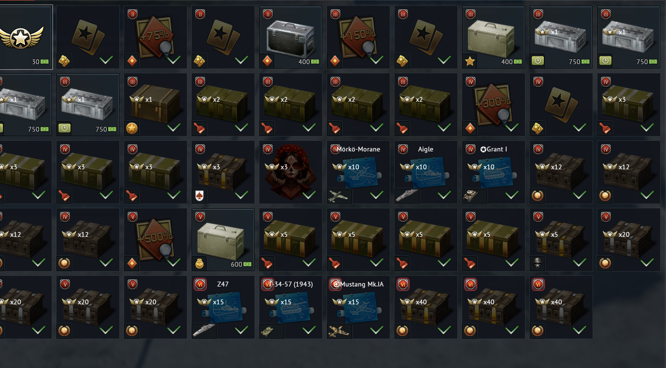The width and height of the screenshot is (666, 368).
Task: Open the T-34-57 (1943) blueprint reward
Action: (x=291, y=307)
